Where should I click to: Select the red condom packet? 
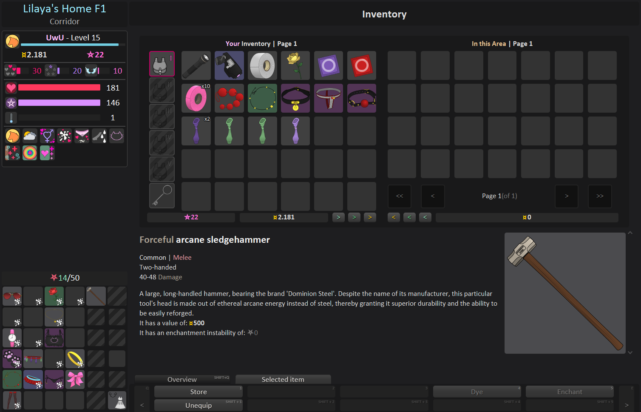coord(362,65)
